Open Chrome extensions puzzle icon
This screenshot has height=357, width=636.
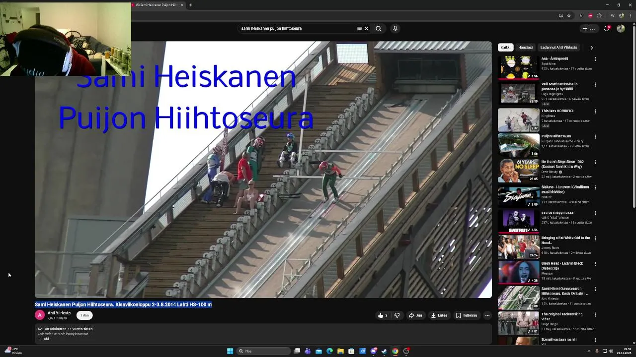coord(599,15)
